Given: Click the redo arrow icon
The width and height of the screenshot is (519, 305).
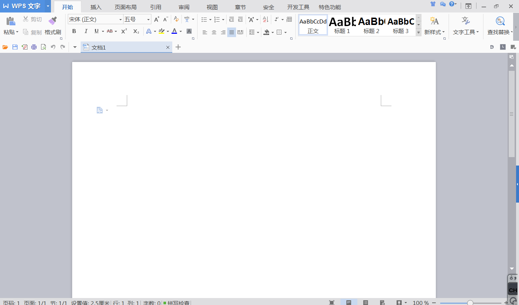Looking at the screenshot, I should [63, 47].
